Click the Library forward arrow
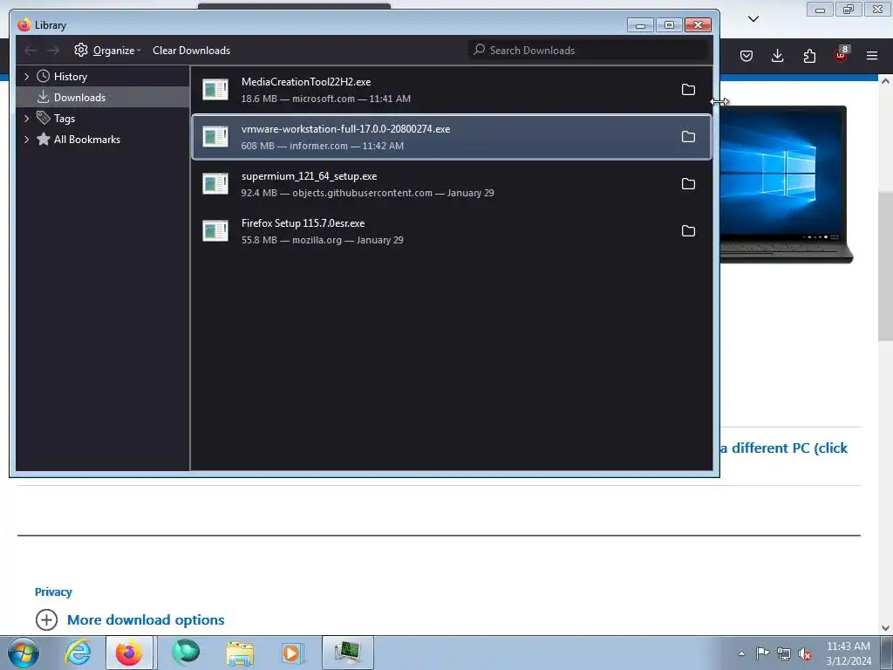Screen dimensions: 893x670 point(53,51)
